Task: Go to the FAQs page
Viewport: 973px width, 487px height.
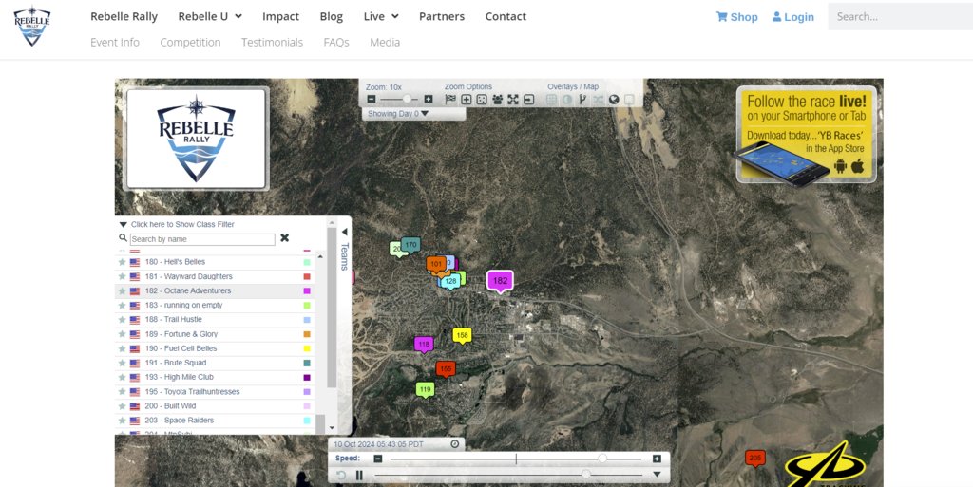Action: point(336,42)
